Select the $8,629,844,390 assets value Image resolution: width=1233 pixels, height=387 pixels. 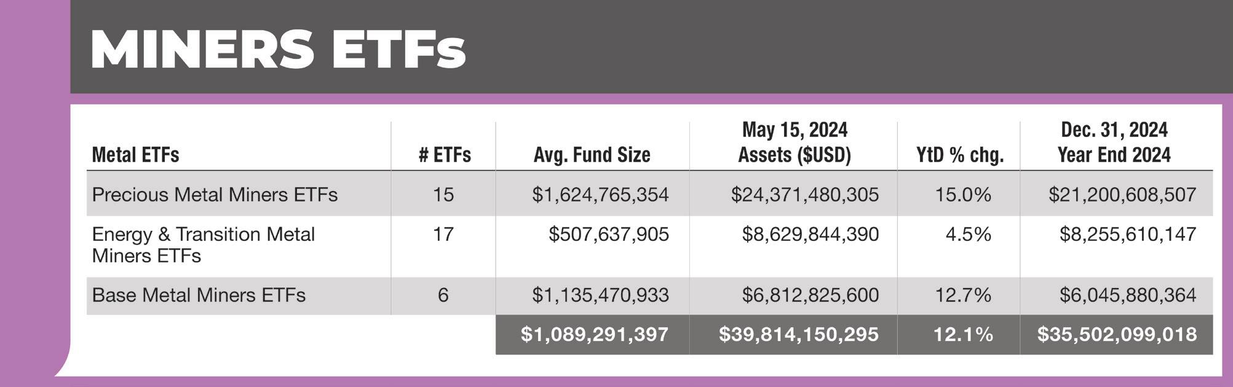point(810,234)
